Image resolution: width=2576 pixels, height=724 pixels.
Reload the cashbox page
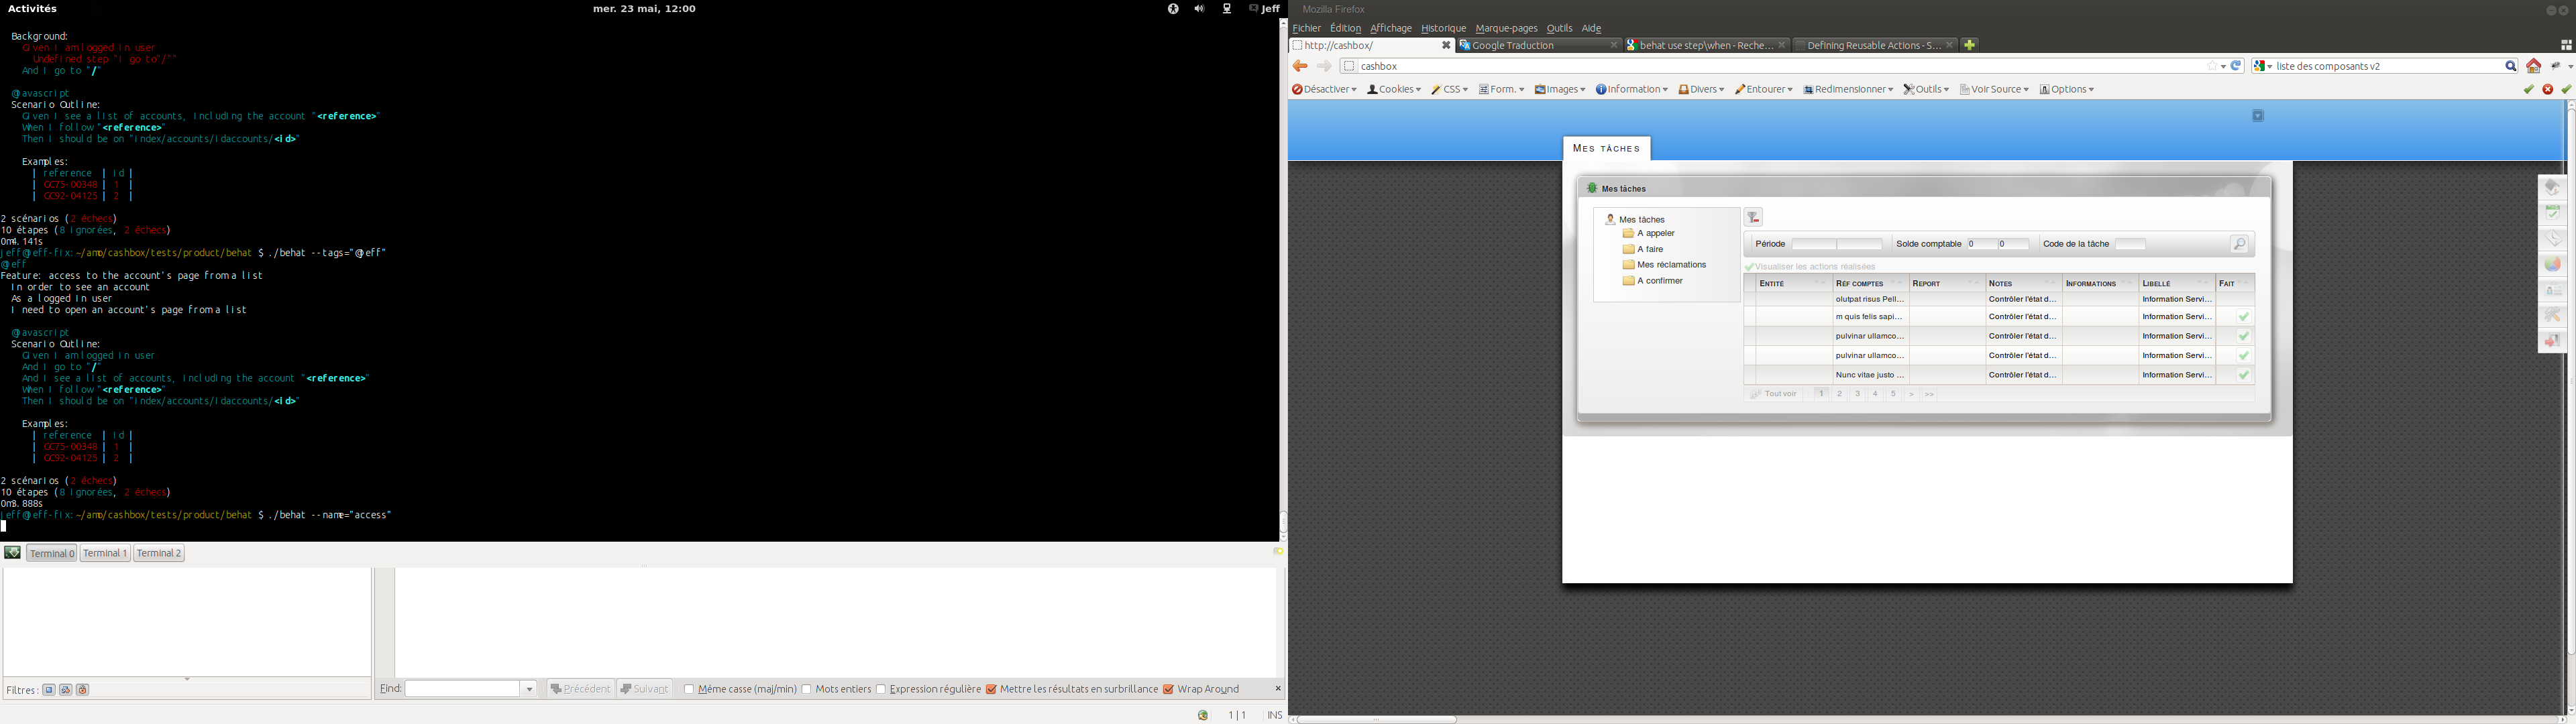coord(2237,66)
